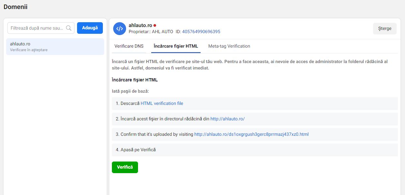Click the red status dot next to ahlauto.ro

pos(155,25)
